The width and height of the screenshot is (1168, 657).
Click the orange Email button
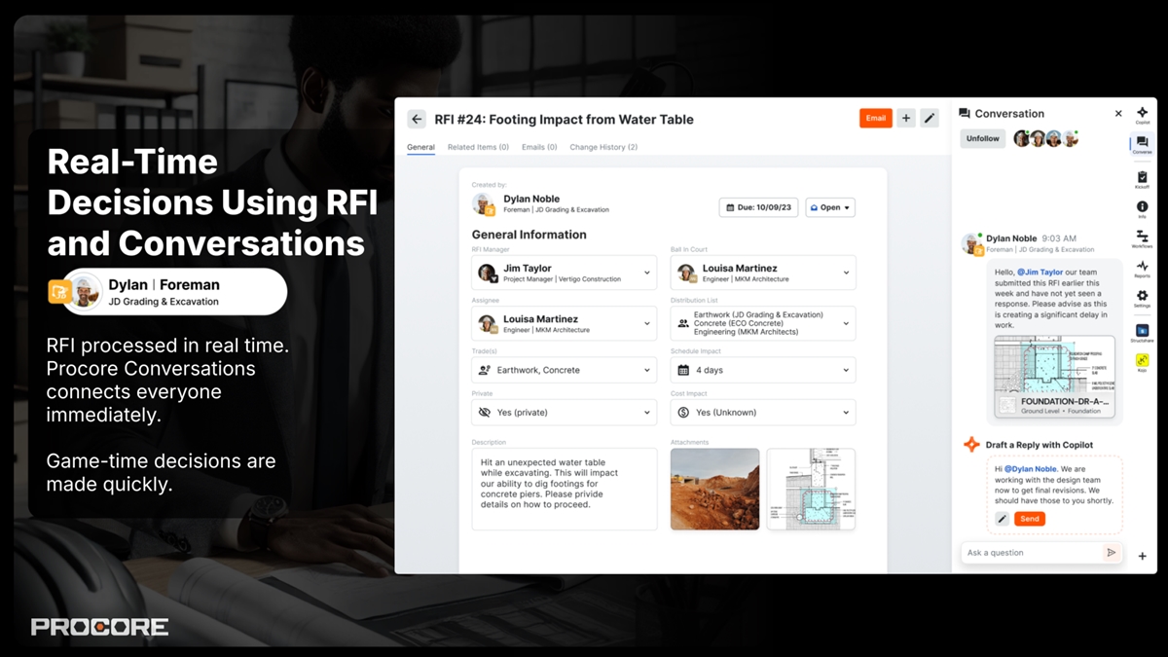coord(875,119)
